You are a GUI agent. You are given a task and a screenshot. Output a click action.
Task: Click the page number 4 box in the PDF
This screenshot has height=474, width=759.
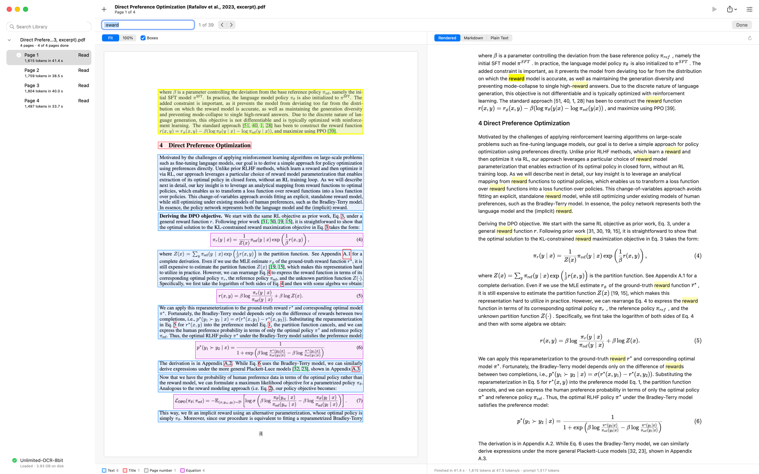[261, 433]
